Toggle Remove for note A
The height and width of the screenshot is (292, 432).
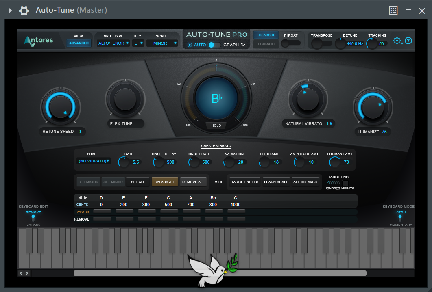[x=192, y=219]
